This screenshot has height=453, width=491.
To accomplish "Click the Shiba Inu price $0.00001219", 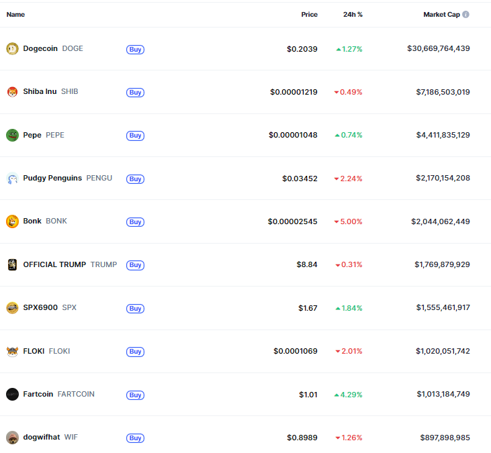I will 294,93.
